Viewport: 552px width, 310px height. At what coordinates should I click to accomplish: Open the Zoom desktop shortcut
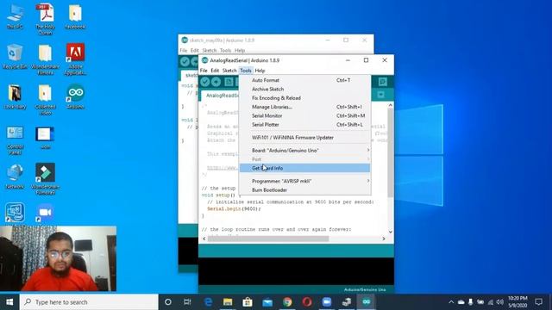click(x=45, y=213)
